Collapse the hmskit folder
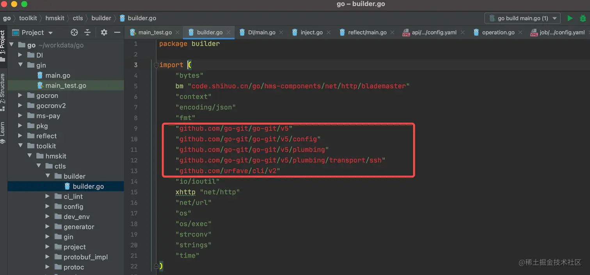590x275 pixels. pyautogui.click(x=29, y=156)
